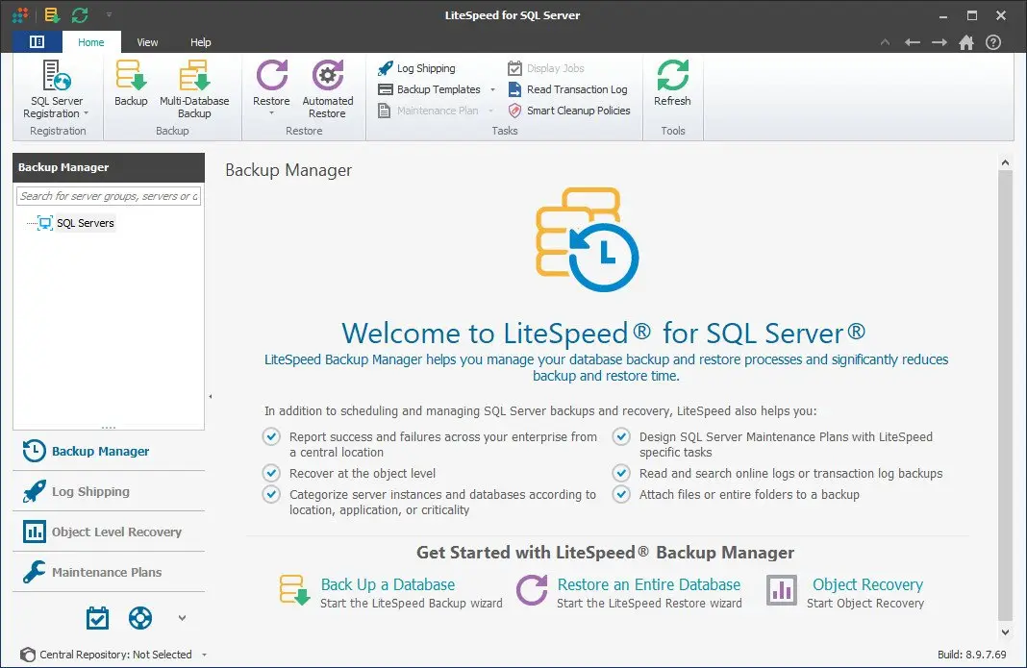Select Backup Manager in navigation pane
Viewport: 1027px width, 668px height.
[x=109, y=451]
